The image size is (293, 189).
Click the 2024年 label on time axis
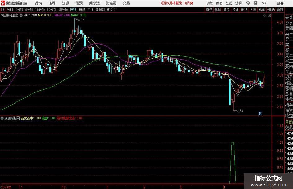[x=6, y=187]
